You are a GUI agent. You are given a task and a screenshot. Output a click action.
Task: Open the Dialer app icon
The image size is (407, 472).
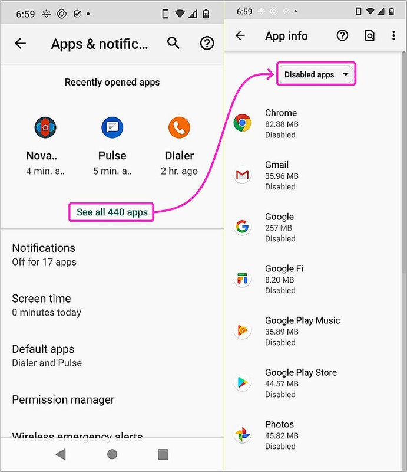(x=179, y=127)
